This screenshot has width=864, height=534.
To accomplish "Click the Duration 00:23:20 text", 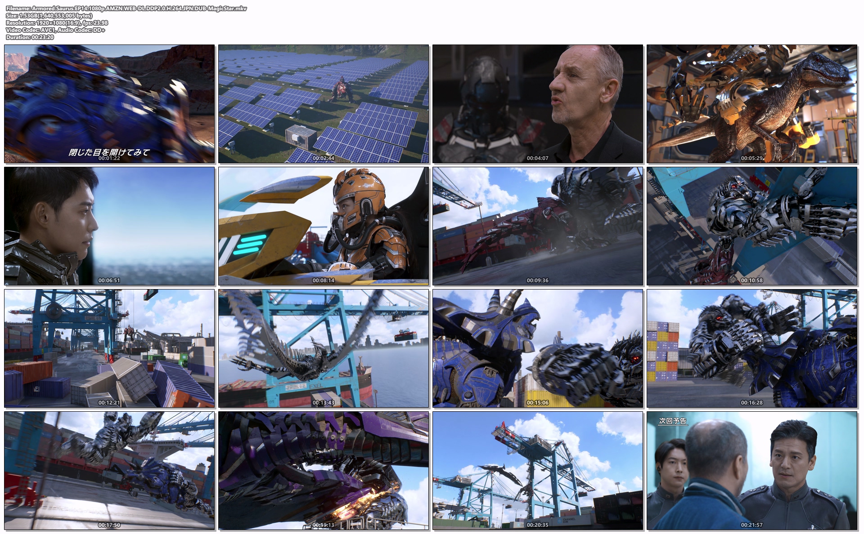I will tap(30, 37).
